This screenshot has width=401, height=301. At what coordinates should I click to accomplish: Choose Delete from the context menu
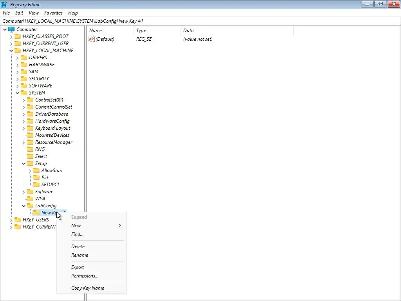(92, 246)
